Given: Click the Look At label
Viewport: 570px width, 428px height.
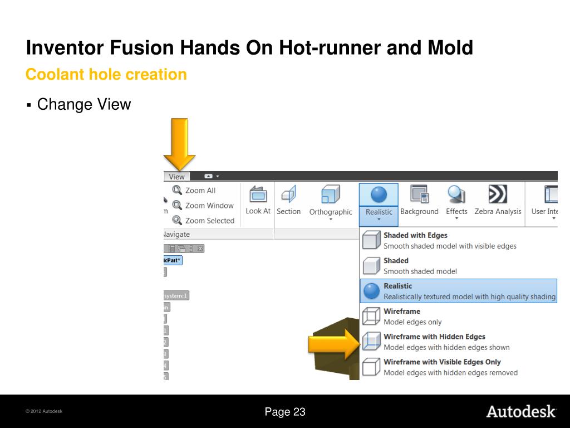Looking at the screenshot, I should point(258,211).
